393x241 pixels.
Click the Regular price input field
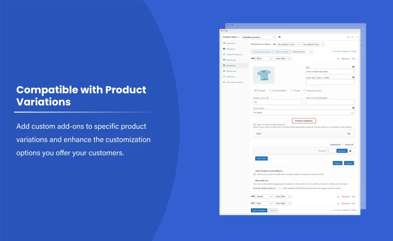[x=277, y=102]
